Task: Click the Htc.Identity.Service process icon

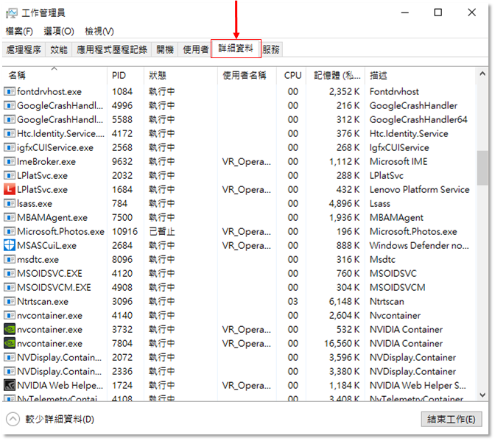Action: point(10,134)
